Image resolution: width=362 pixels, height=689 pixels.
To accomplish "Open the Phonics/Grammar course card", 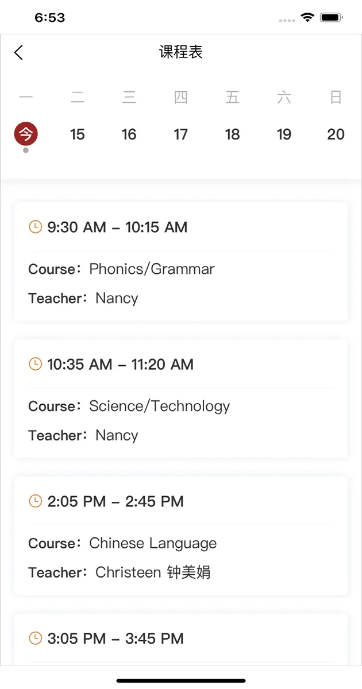I will click(x=181, y=261).
